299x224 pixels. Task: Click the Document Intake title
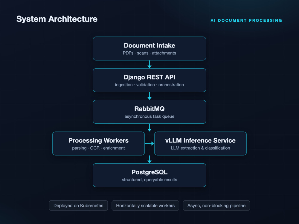click(149, 45)
